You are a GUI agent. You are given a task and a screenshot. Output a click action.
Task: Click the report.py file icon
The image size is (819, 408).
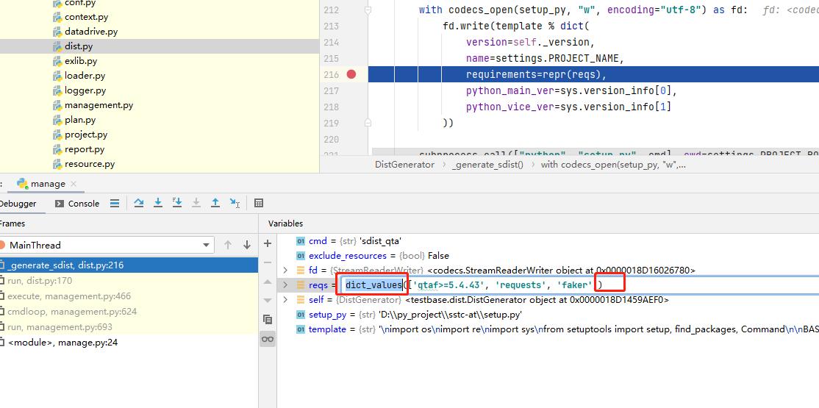(x=57, y=149)
